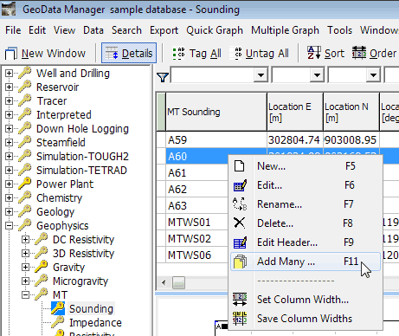Open the MT Sounding filter dropdown
The height and width of the screenshot is (336, 399).
261,75
